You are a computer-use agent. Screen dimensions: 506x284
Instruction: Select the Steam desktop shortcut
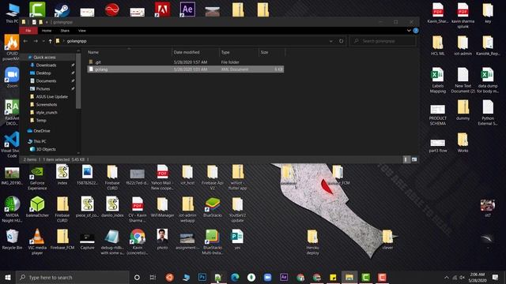tap(62, 9)
